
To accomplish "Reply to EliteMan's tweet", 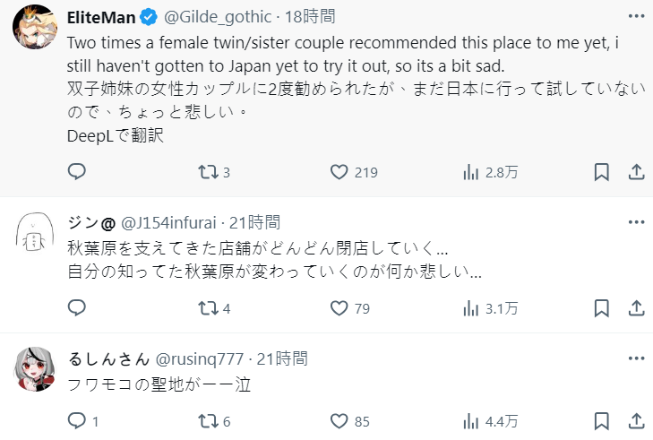I will [77, 172].
